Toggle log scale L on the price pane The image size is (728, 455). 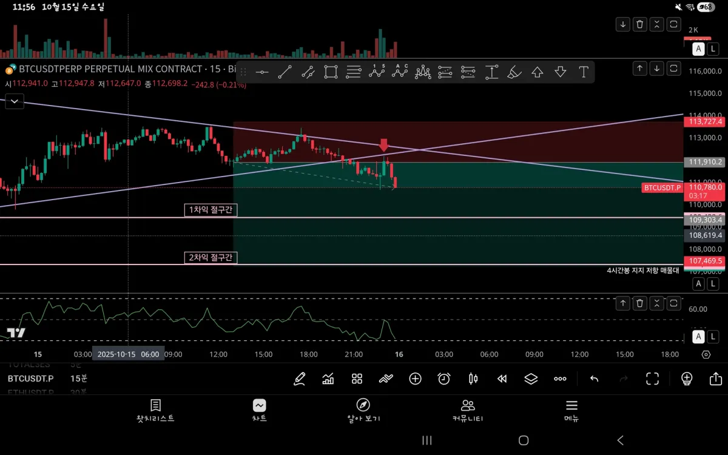click(713, 283)
